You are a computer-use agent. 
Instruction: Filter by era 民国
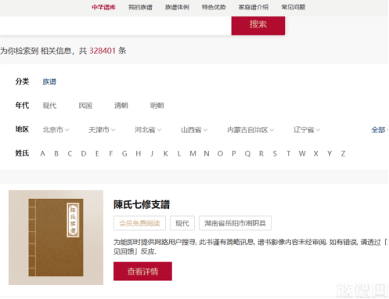(x=85, y=106)
